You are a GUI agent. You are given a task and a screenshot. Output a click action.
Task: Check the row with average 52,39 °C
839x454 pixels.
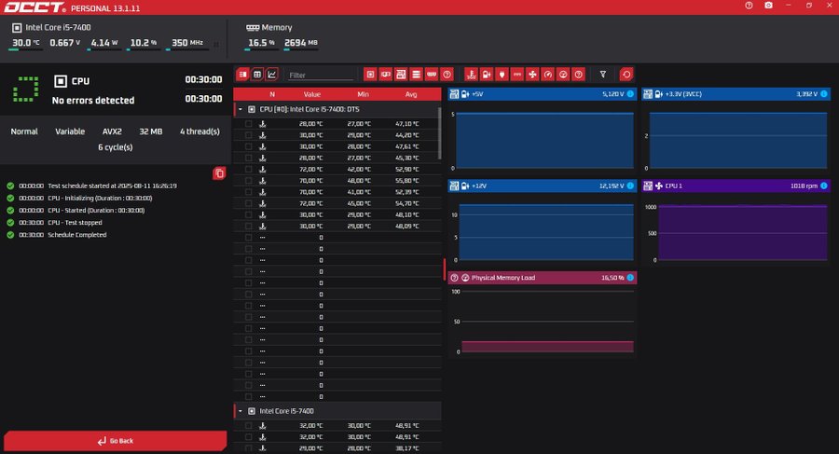pos(248,192)
